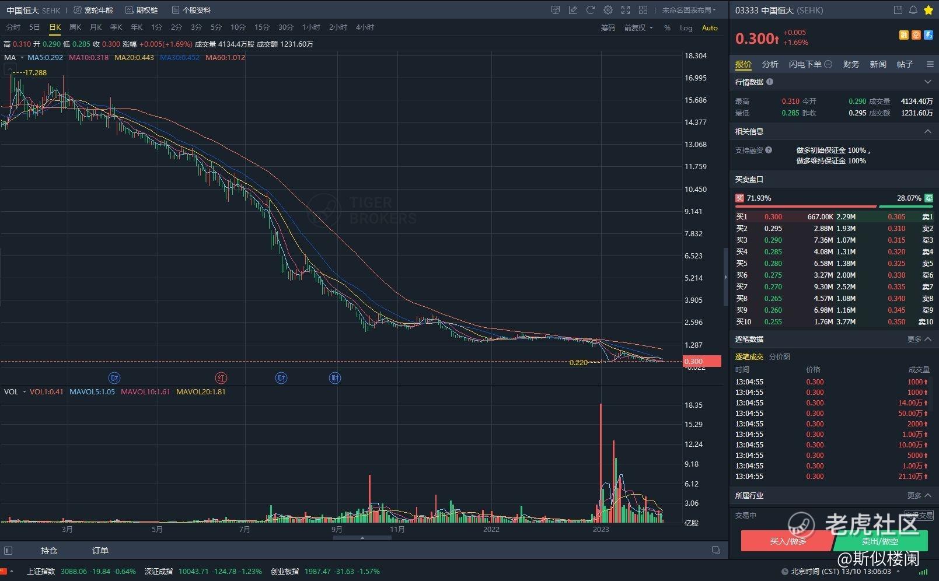The width and height of the screenshot is (939, 581).
Task: Click the note/bookmark icon beside 03333 title
Action: click(898, 10)
